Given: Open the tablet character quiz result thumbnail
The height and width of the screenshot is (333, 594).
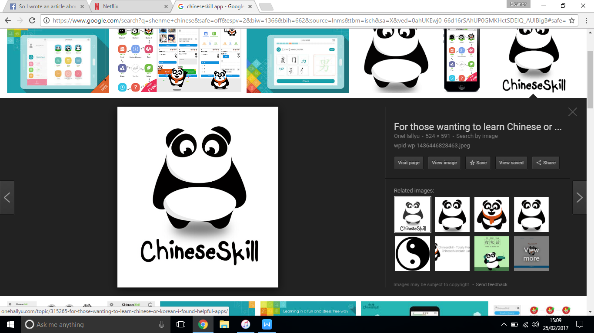Looking at the screenshot, I should (x=297, y=61).
